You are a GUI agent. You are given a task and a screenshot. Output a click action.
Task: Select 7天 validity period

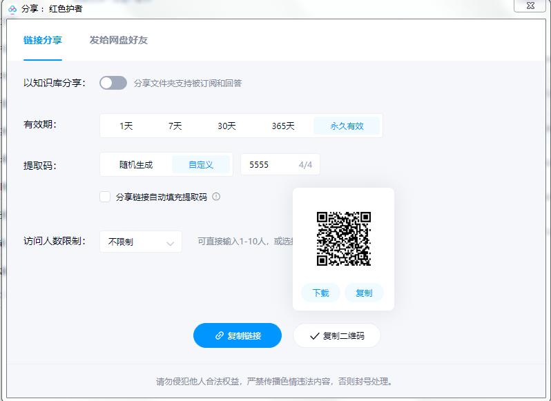pos(175,126)
